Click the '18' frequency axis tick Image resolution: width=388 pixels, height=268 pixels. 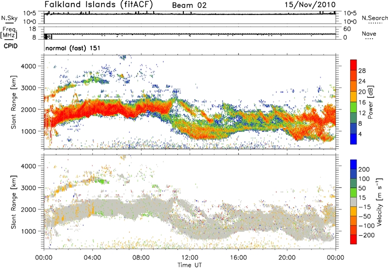(32, 29)
